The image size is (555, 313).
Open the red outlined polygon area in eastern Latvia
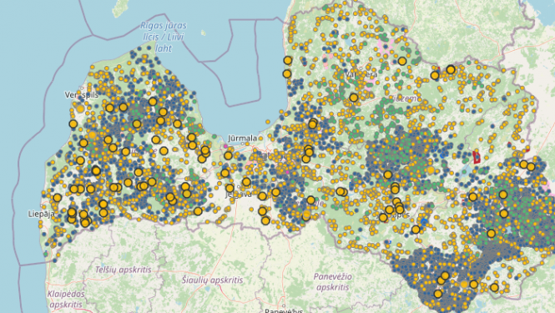[x=477, y=157]
